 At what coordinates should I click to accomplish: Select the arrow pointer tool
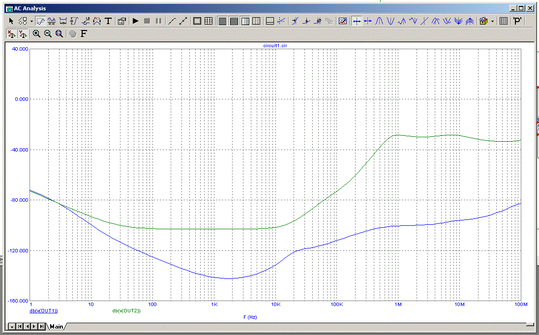click(x=11, y=21)
